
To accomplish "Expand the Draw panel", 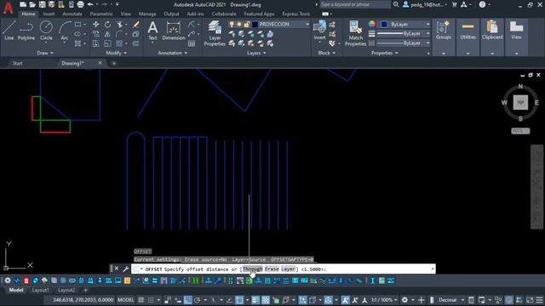I will pos(45,53).
